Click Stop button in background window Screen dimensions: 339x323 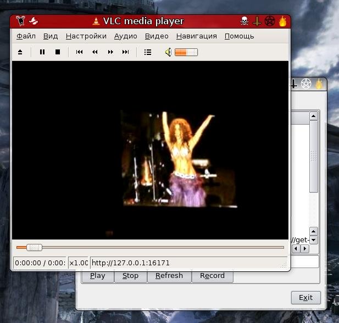(x=131, y=276)
